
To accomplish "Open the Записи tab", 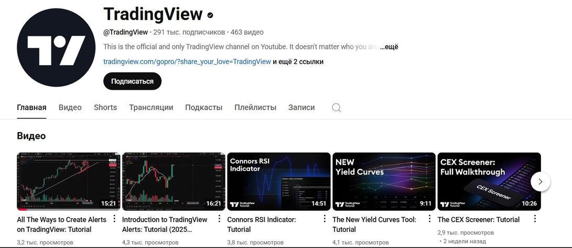I will click(301, 107).
